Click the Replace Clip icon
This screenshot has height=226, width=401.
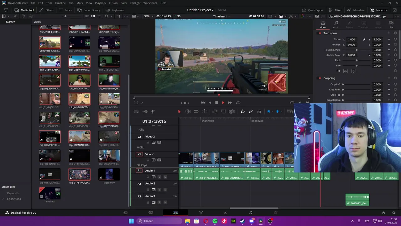tap(232, 111)
